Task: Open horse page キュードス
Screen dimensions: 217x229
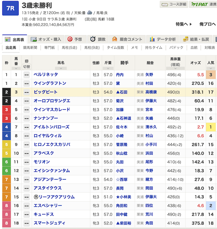Action: (x=44, y=214)
